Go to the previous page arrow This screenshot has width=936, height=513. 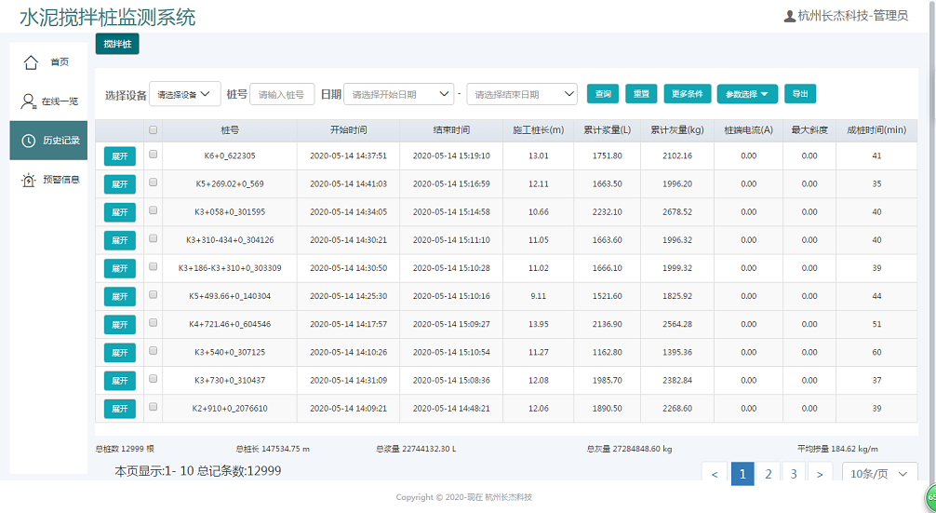(x=714, y=474)
